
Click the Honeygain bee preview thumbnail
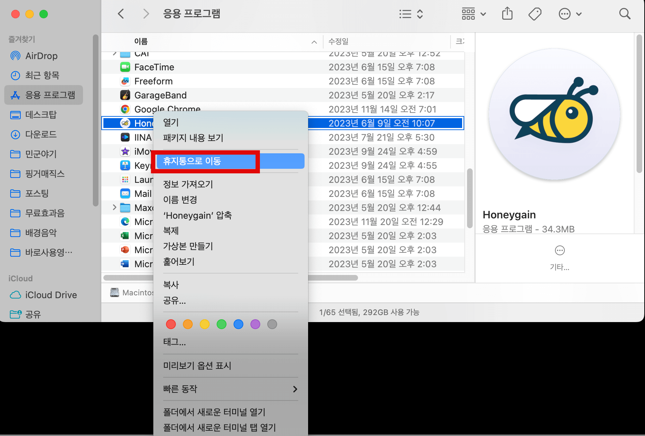(x=554, y=115)
